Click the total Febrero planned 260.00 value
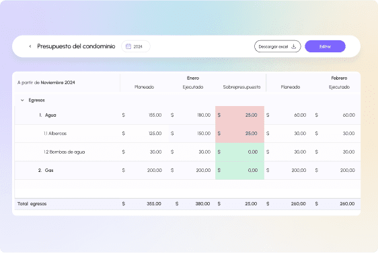378x253 pixels. click(x=298, y=204)
